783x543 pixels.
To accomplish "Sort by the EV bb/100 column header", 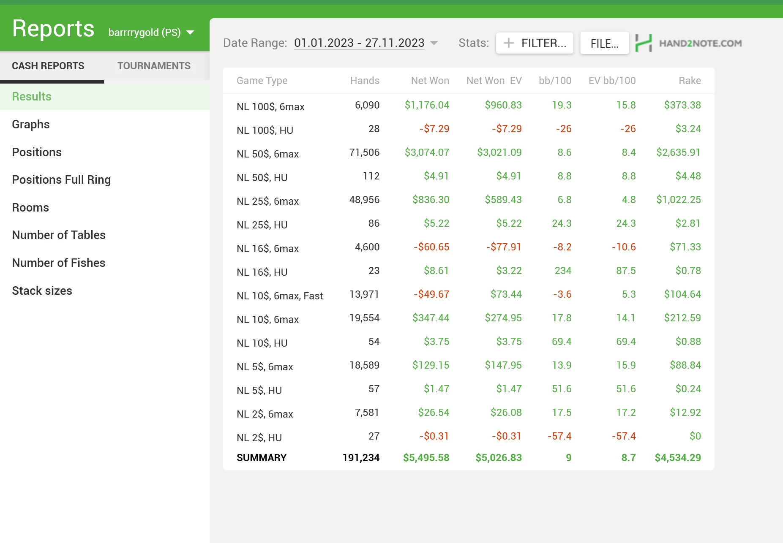I will [612, 81].
